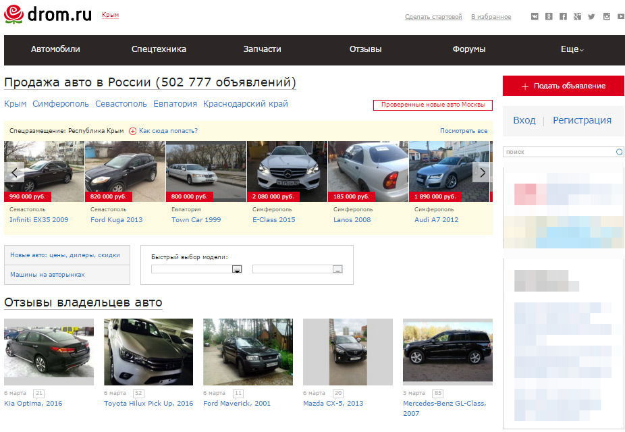Open Lanos 2008 listing photo
The height and width of the screenshot is (432, 625).
(x=368, y=171)
